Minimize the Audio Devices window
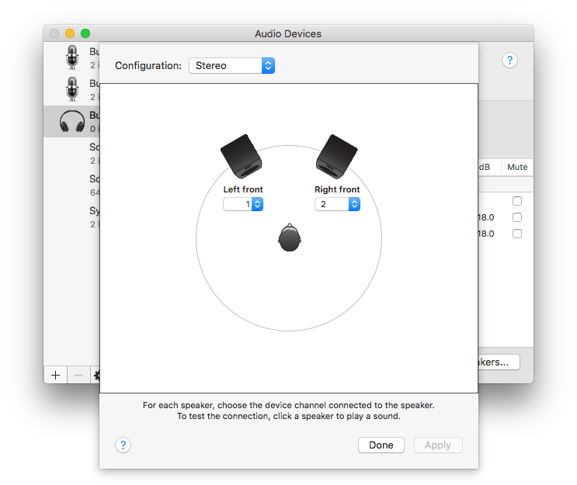This screenshot has width=577, height=485. tap(70, 33)
